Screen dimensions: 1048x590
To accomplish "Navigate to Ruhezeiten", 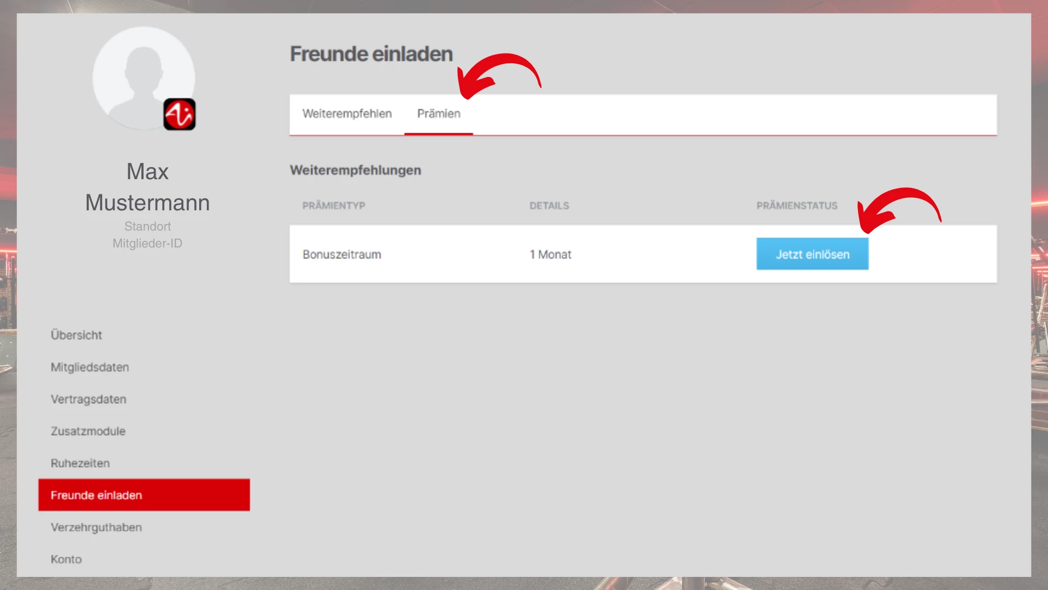I will (80, 463).
